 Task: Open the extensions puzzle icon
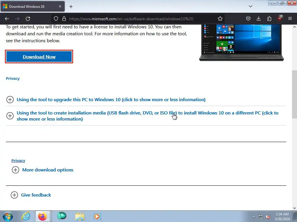click(269, 18)
